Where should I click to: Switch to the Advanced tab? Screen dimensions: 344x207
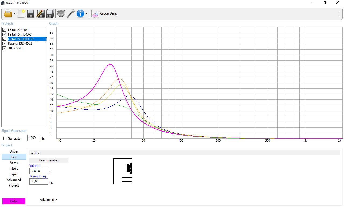click(x=14, y=180)
